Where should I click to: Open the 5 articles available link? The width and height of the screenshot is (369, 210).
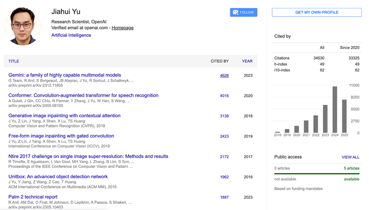coord(352,168)
